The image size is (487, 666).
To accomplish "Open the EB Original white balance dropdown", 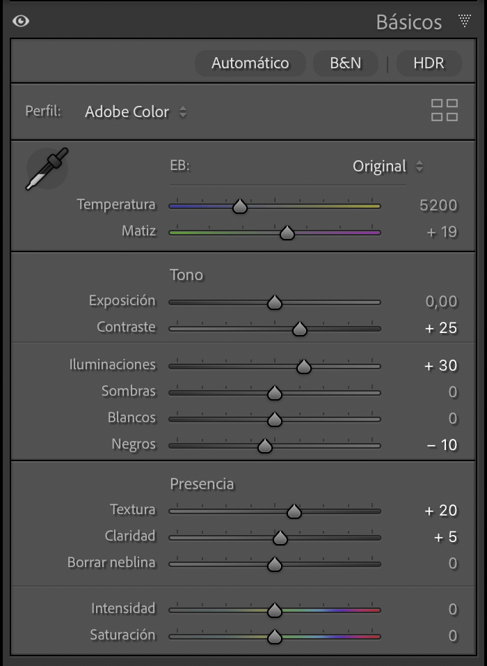I will click(x=388, y=166).
